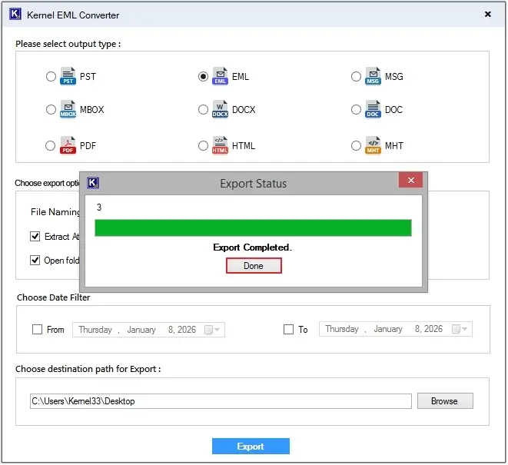508x465 pixels.
Task: Click the blue Export button
Action: click(251, 447)
